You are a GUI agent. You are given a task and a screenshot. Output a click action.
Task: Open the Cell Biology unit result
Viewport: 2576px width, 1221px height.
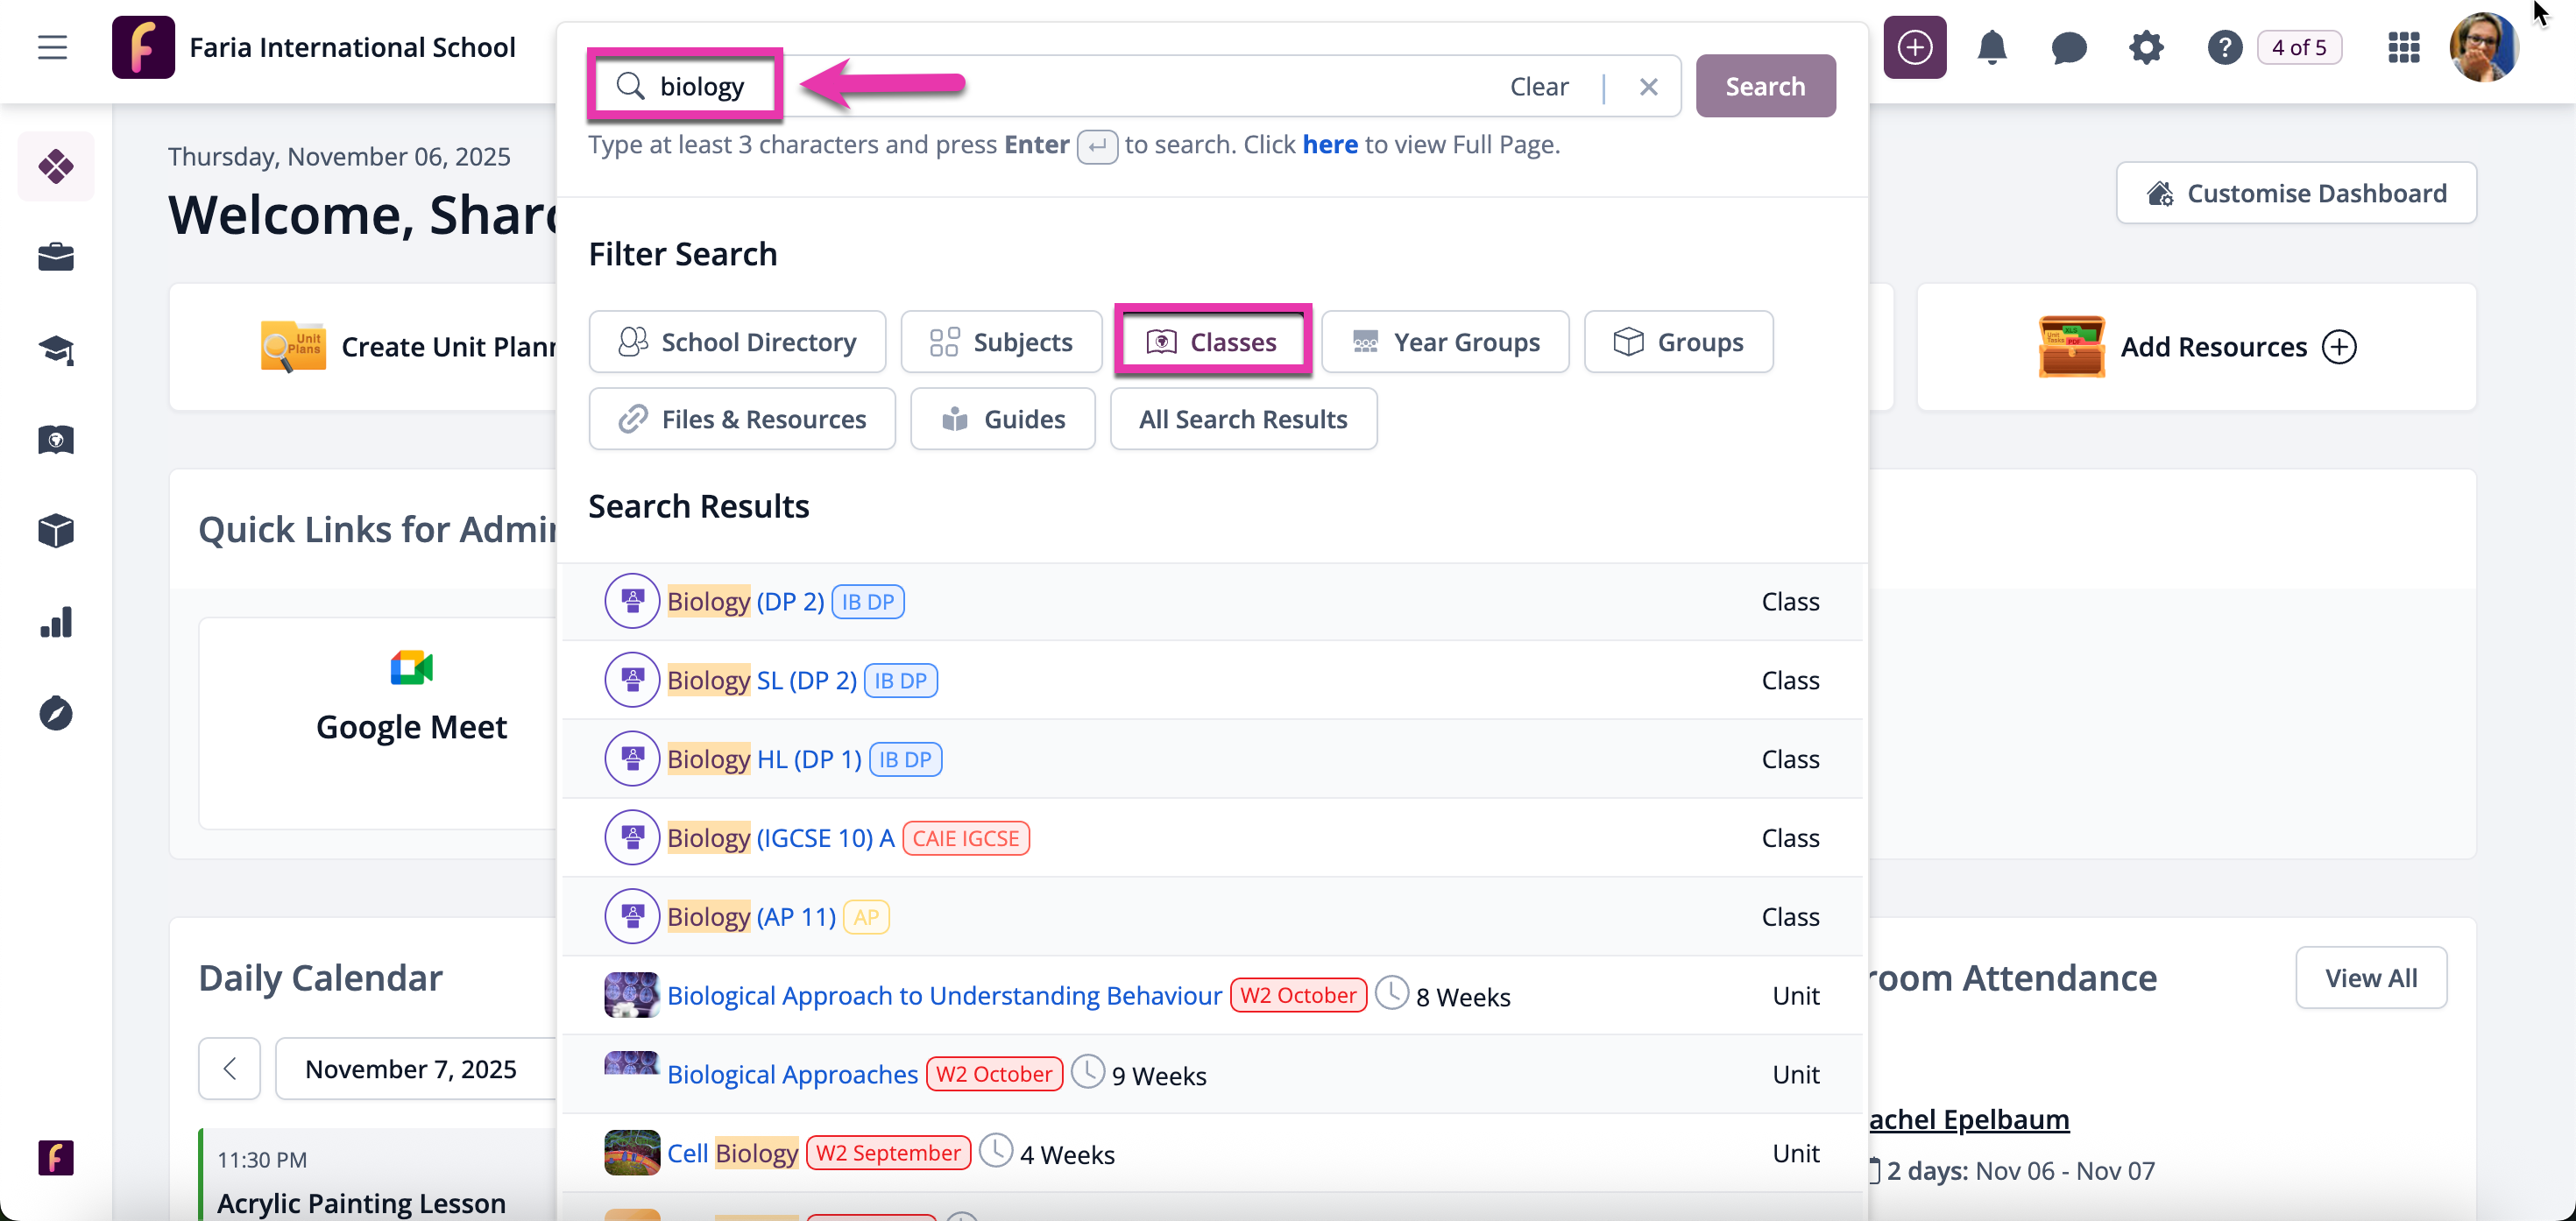tap(732, 1154)
